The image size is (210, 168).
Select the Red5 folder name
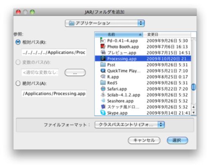(x=112, y=83)
